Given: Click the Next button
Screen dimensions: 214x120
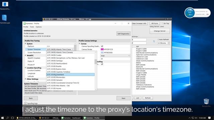Looking at the screenshot, I should (123, 98).
